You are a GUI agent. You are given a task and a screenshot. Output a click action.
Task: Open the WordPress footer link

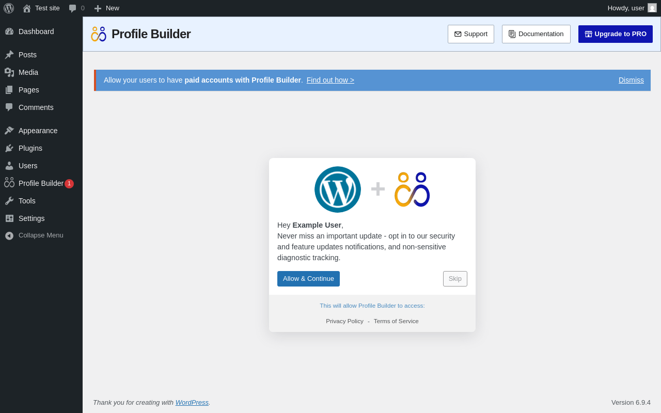click(192, 402)
